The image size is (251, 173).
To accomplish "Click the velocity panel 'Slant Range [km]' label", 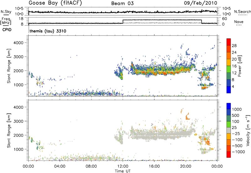I will click(x=9, y=130).
